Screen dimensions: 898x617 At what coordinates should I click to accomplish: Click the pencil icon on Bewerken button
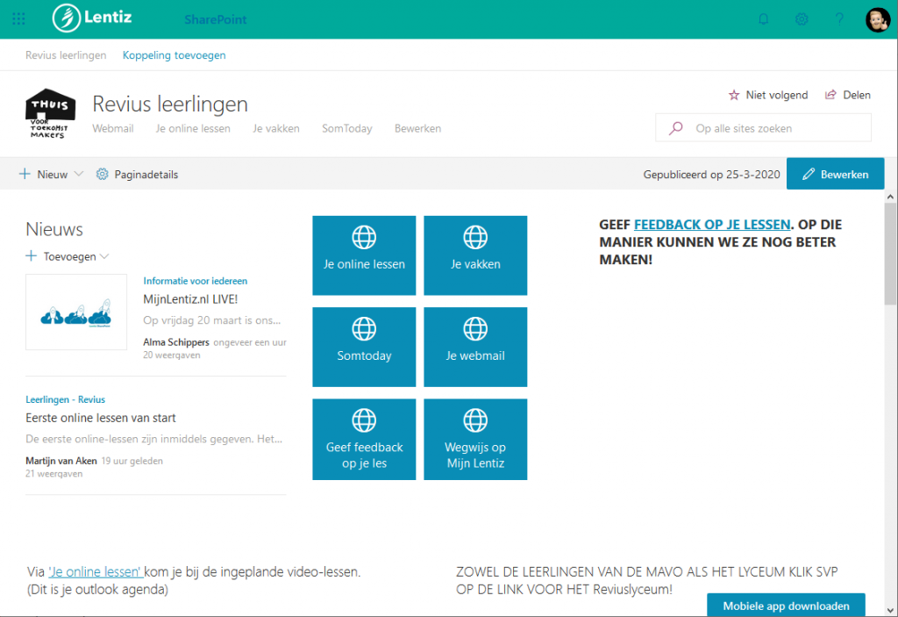[808, 174]
